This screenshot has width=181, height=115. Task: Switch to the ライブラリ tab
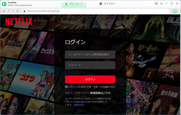click(107, 4)
